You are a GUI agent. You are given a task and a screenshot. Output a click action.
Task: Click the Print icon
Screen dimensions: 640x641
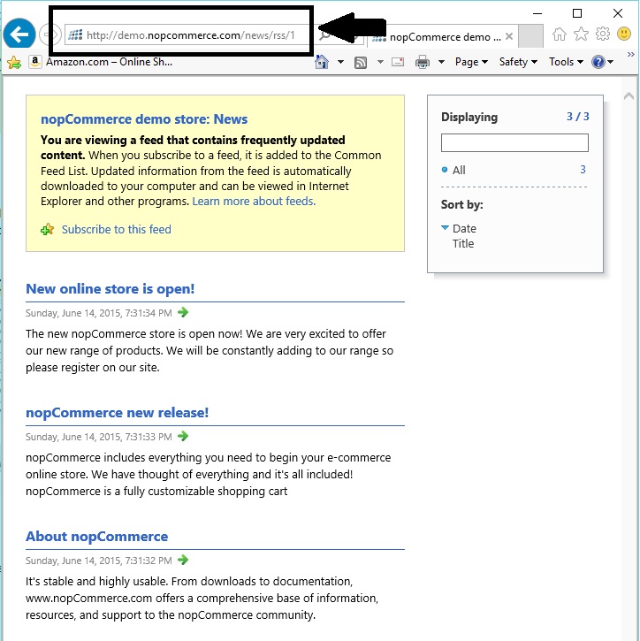pos(423,62)
